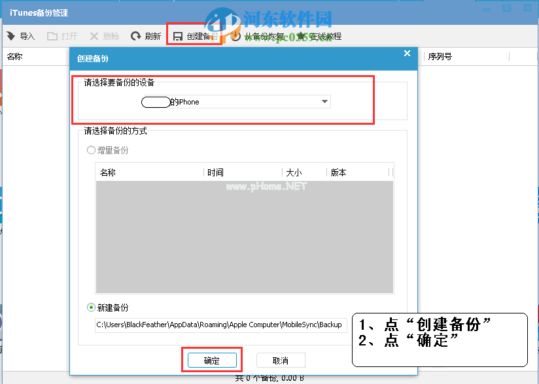This screenshot has width=539, height=384.
Task: Click the 打开 (Open) toolbar icon
Action: point(61,36)
